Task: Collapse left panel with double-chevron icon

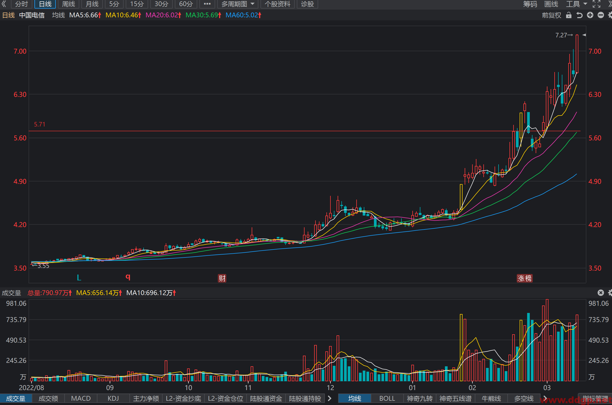Action: pyautogui.click(x=4, y=4)
